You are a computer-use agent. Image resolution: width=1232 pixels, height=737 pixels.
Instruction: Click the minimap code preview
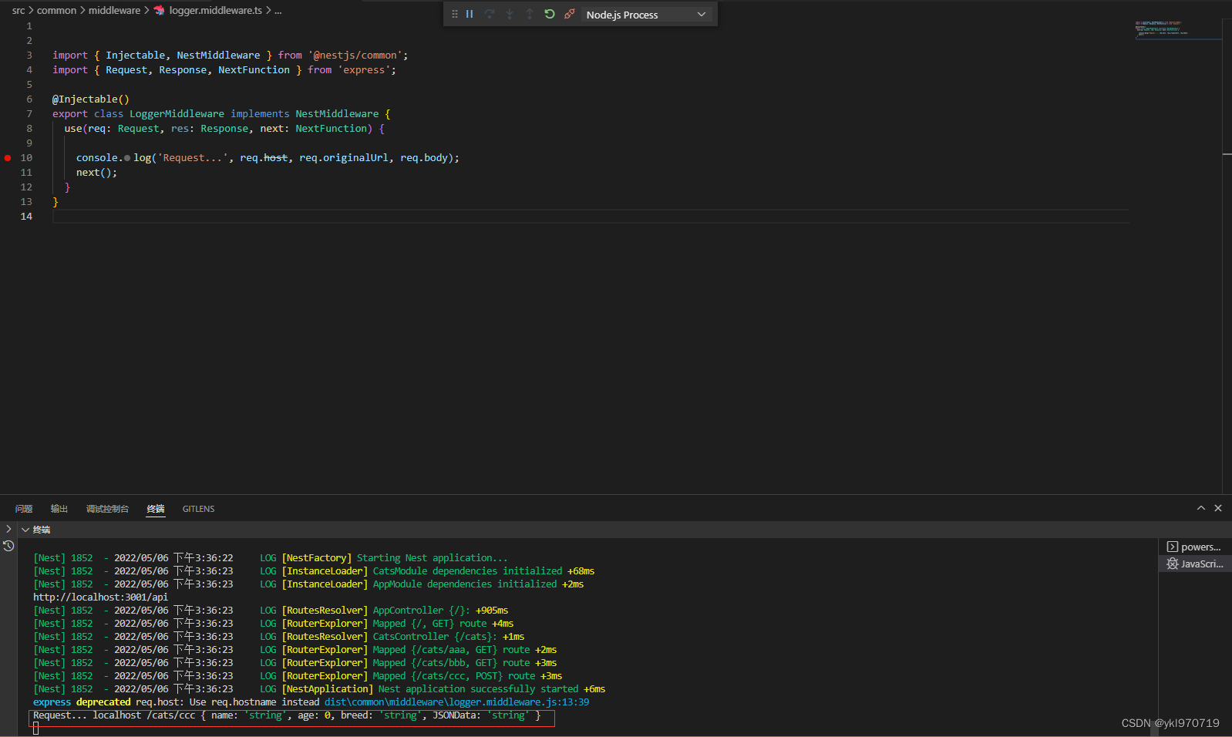coord(1162,29)
